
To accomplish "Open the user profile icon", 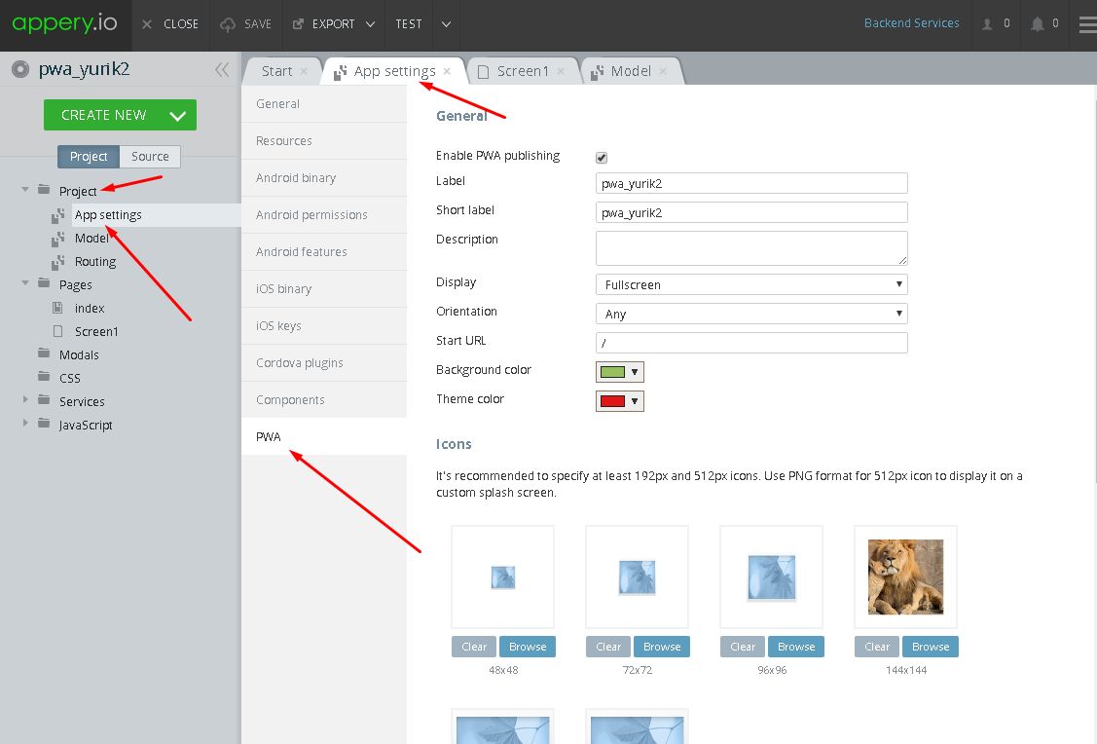I will click(987, 23).
